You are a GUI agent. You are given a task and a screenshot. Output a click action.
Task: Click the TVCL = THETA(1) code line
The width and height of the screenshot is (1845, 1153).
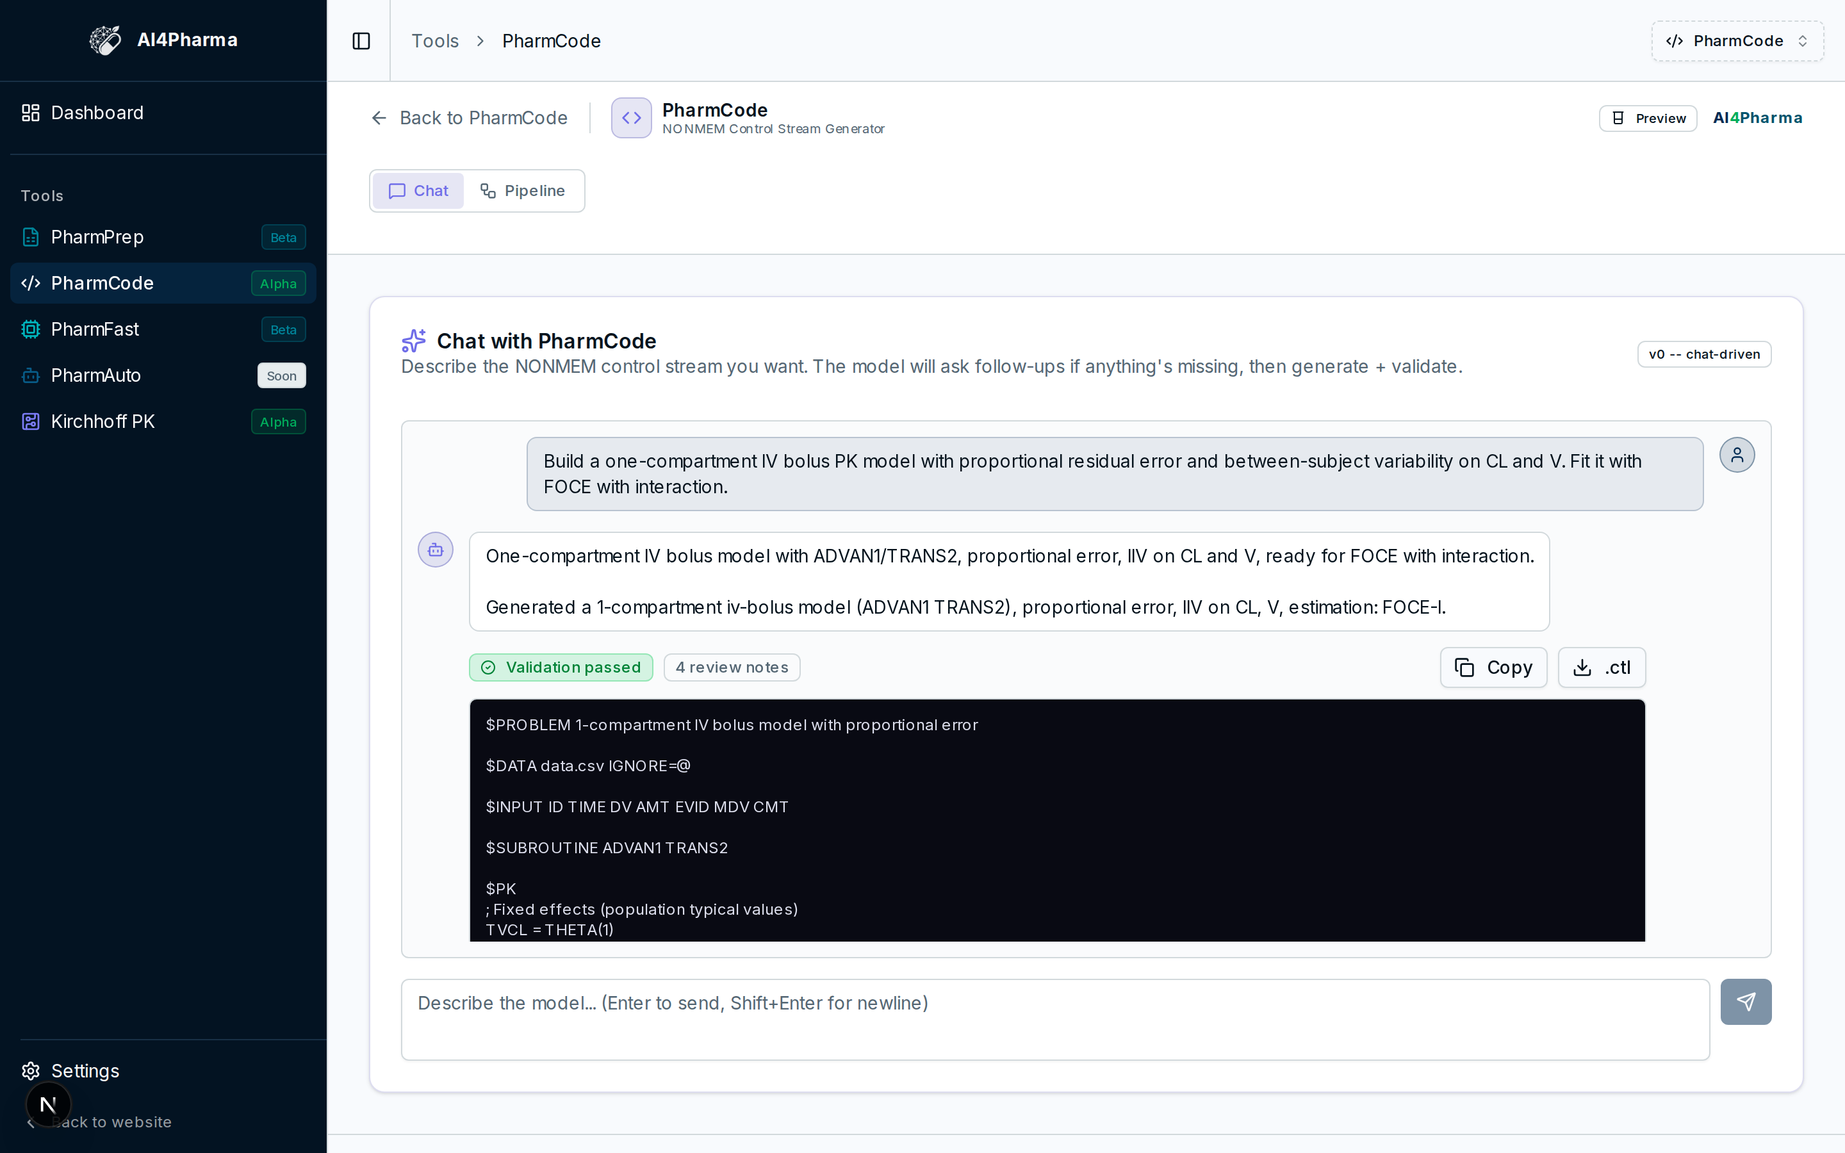(x=549, y=929)
